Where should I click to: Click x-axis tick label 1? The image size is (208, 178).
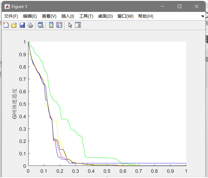tap(186, 171)
